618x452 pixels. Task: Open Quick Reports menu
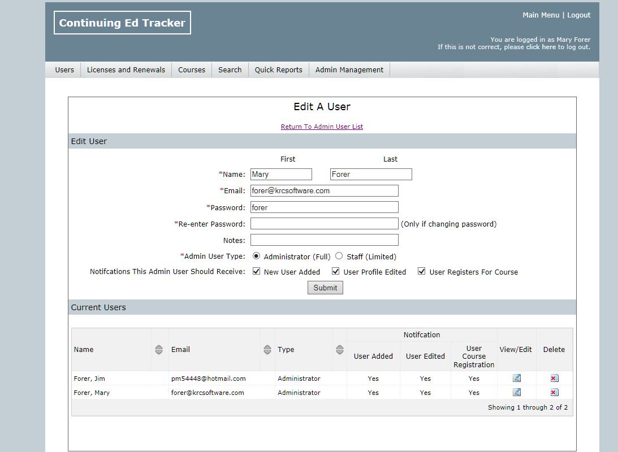tap(278, 70)
